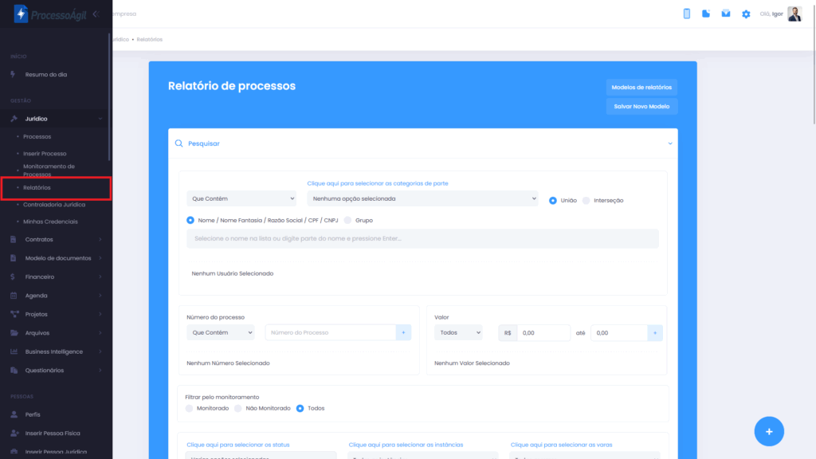
Task: Go to Resumo do dia
Action: click(x=46, y=74)
